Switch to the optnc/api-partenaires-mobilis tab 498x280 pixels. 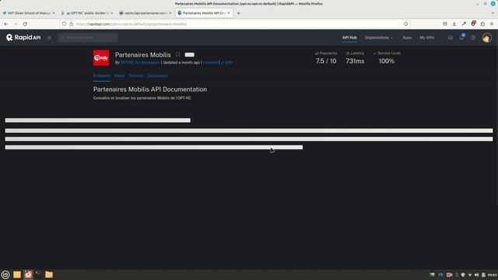pyautogui.click(x=146, y=13)
